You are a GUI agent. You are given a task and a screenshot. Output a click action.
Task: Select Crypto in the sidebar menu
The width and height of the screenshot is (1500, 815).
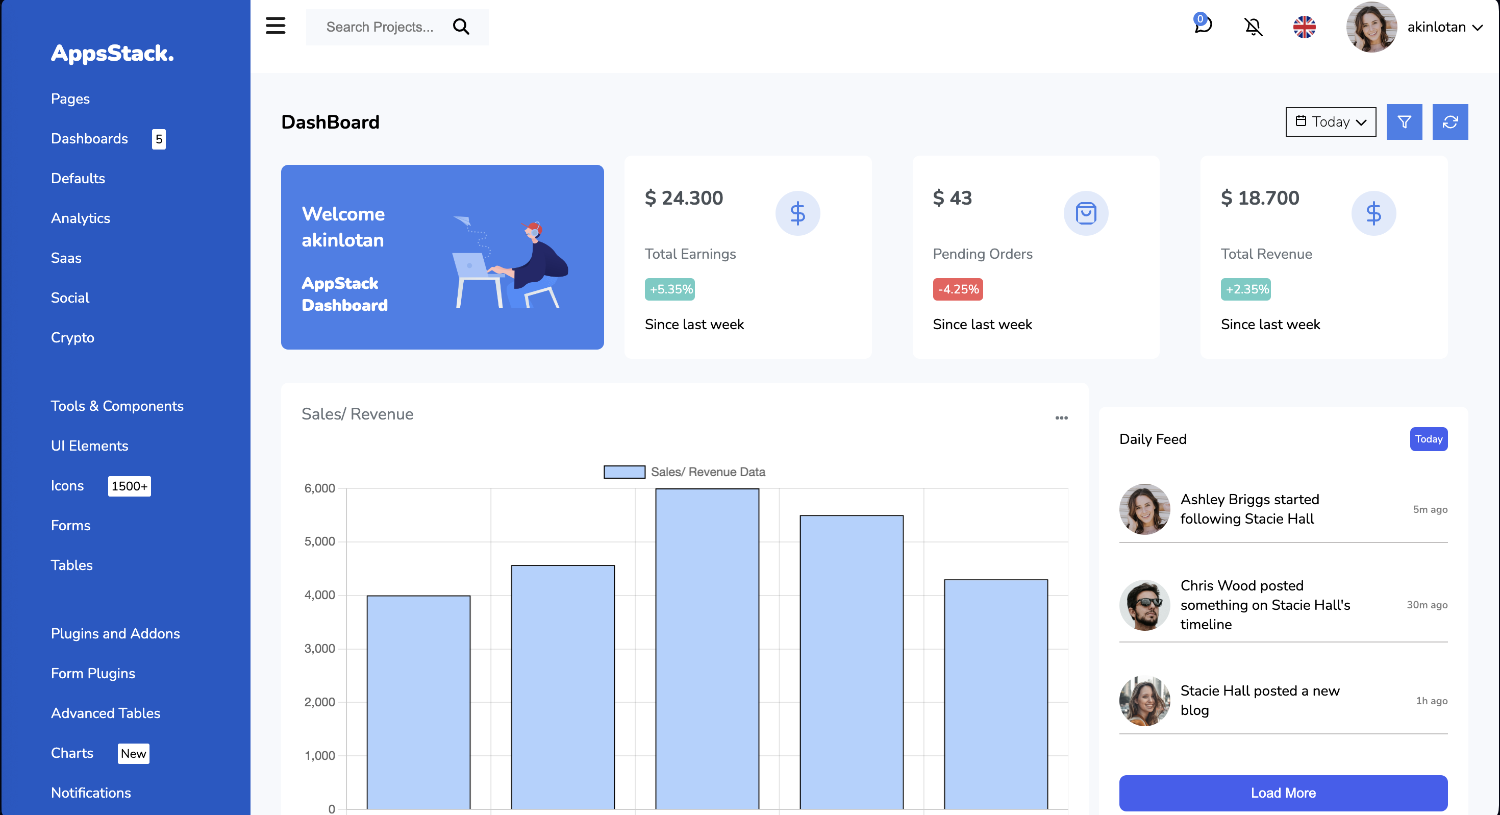[x=72, y=337]
